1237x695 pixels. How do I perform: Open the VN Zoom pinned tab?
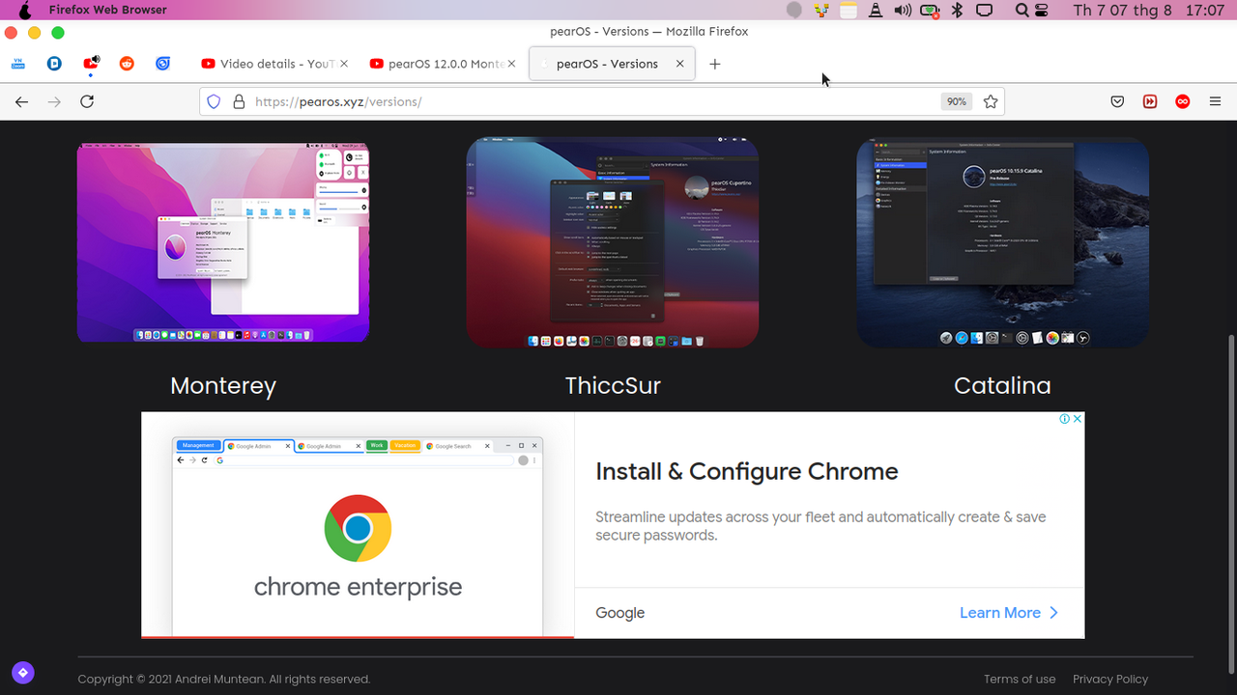pos(18,64)
